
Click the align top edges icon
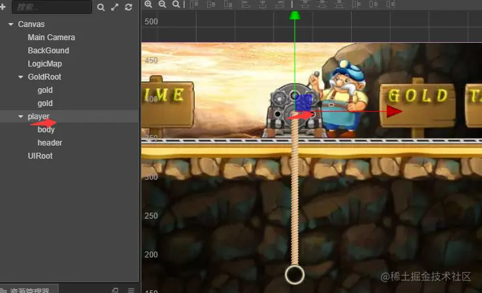(x=194, y=4)
